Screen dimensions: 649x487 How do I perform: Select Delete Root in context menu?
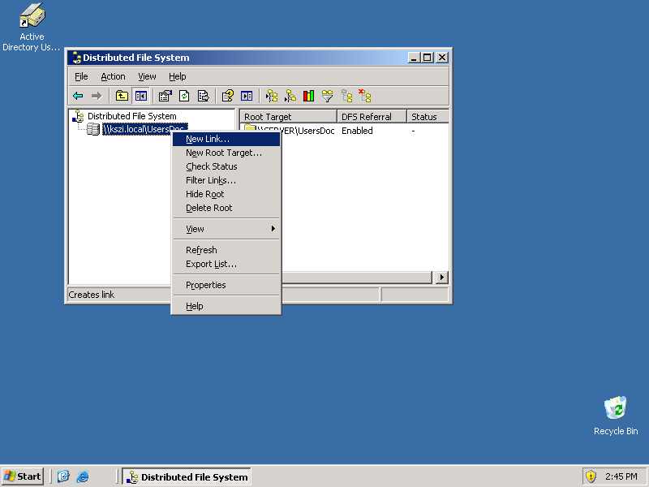226,208
